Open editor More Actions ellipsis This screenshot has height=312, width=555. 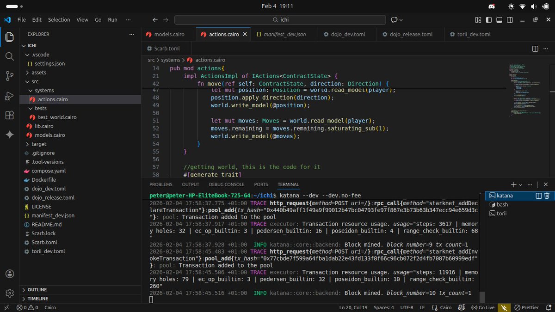546,49
